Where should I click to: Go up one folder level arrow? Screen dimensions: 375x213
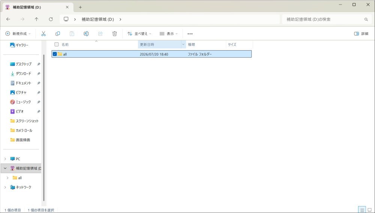[36, 19]
